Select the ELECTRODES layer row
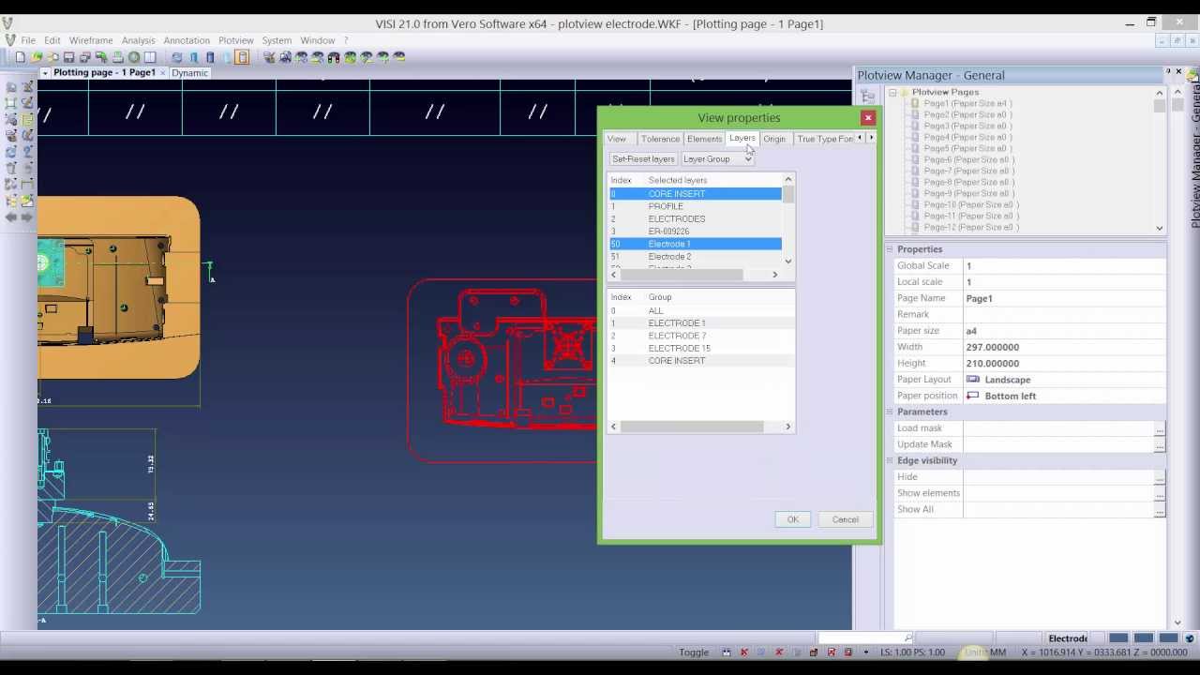 [695, 218]
